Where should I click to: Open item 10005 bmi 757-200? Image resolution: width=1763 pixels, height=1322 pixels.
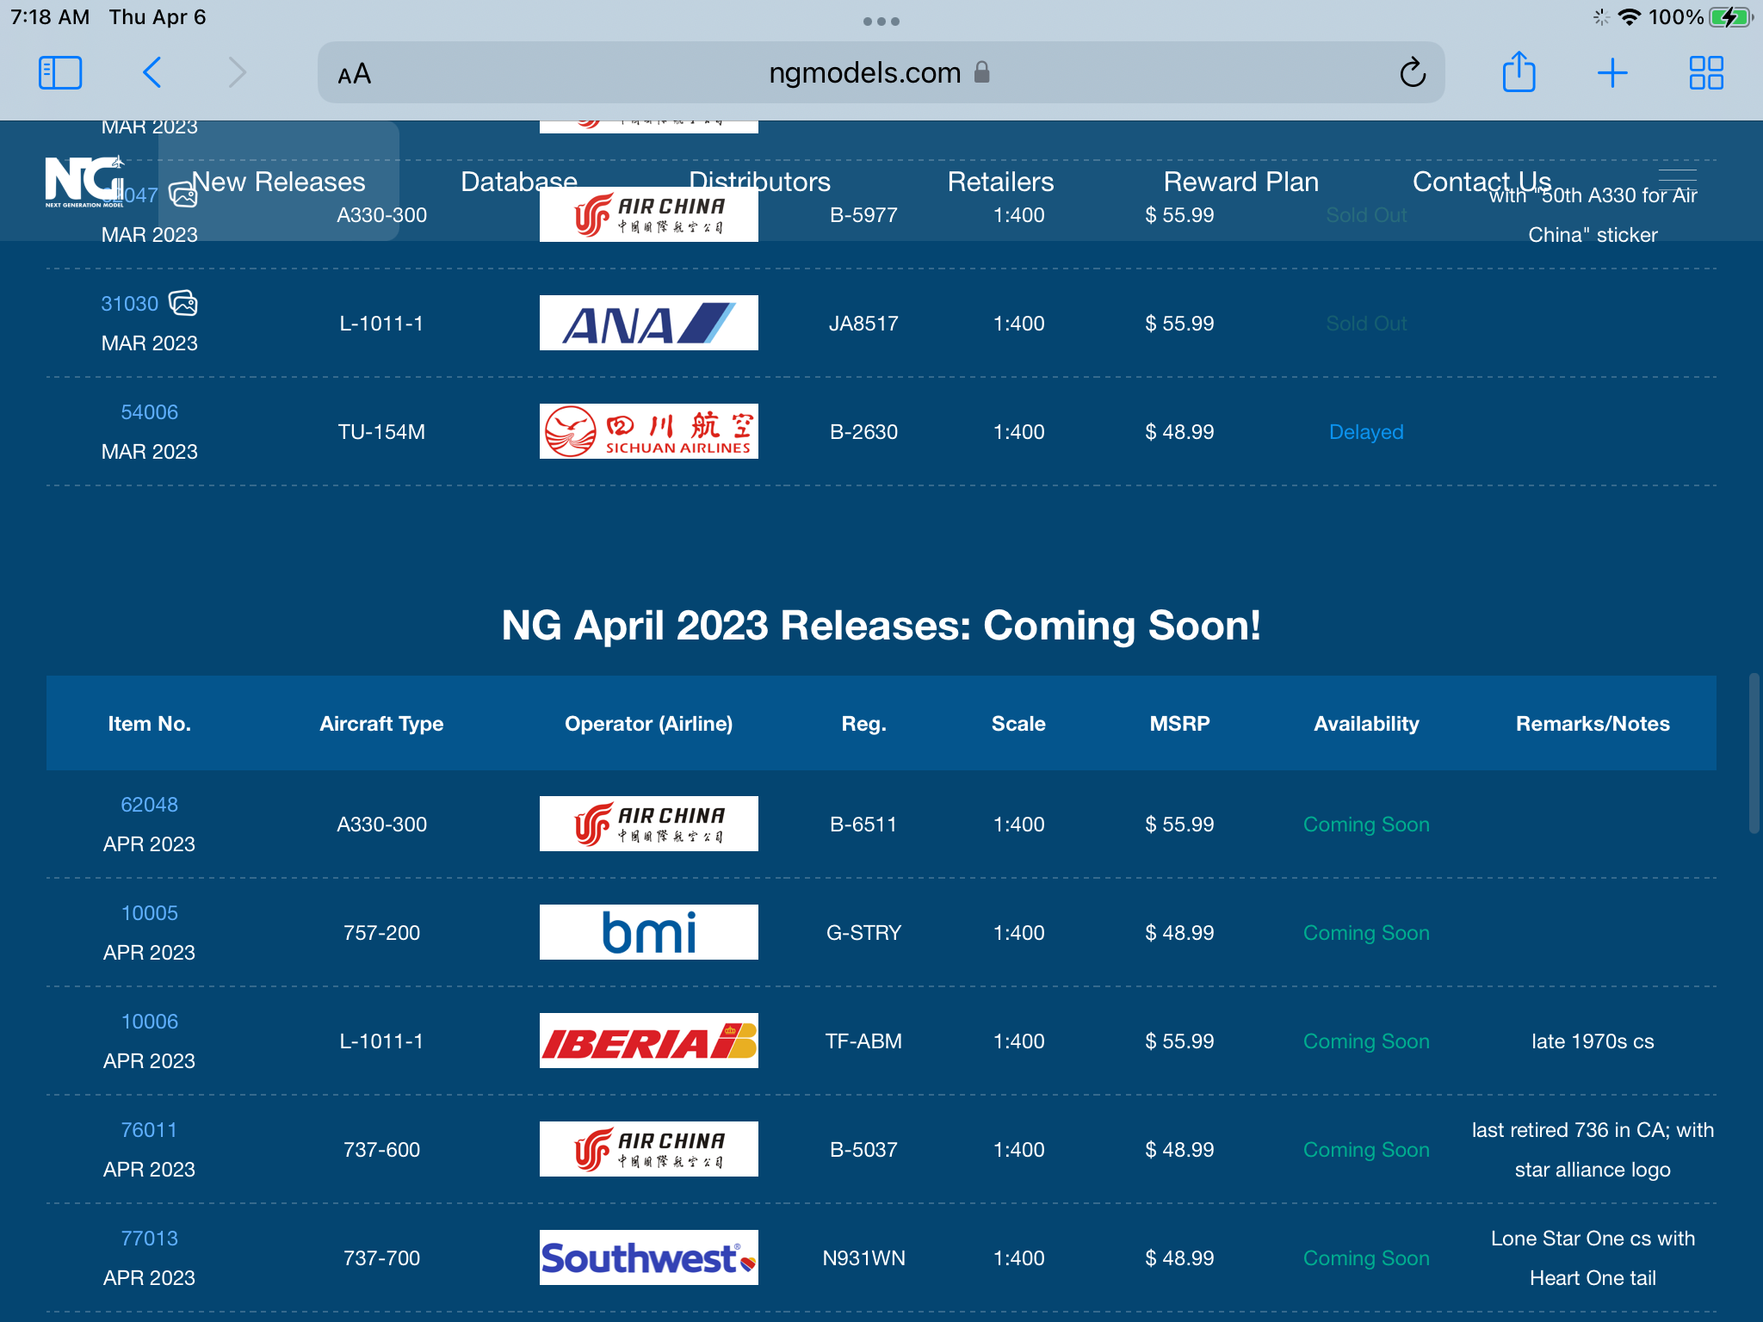click(150, 913)
